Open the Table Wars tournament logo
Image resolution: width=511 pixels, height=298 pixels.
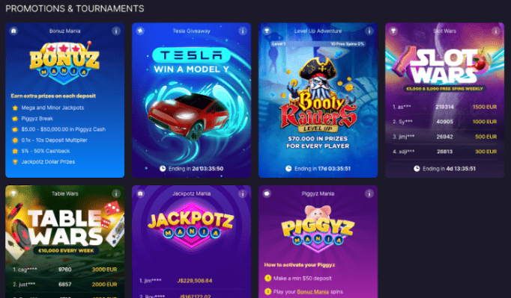pos(65,228)
